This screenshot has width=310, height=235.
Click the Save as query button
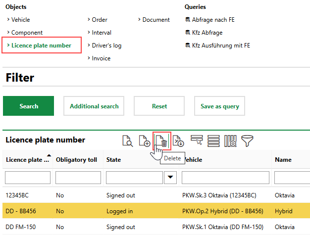(x=220, y=106)
